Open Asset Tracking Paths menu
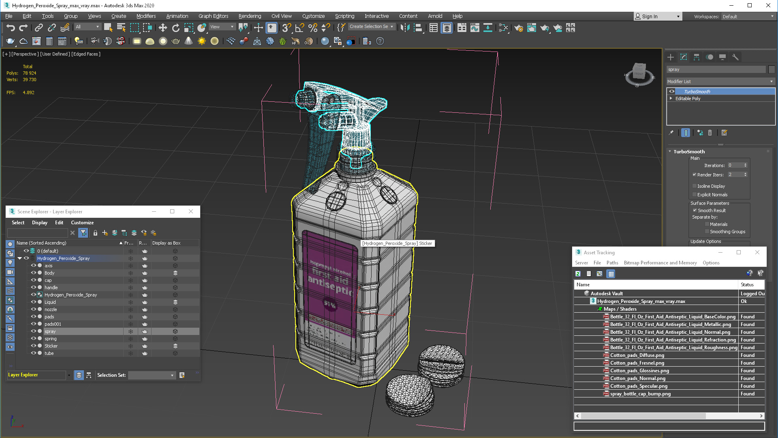778x438 pixels. 612,263
